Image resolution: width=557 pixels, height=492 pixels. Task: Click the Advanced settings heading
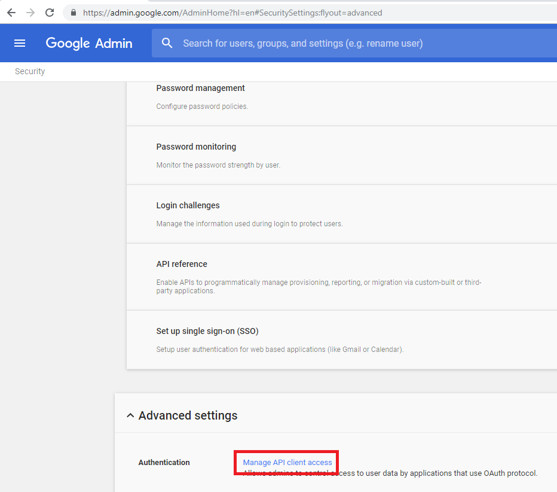pos(188,415)
